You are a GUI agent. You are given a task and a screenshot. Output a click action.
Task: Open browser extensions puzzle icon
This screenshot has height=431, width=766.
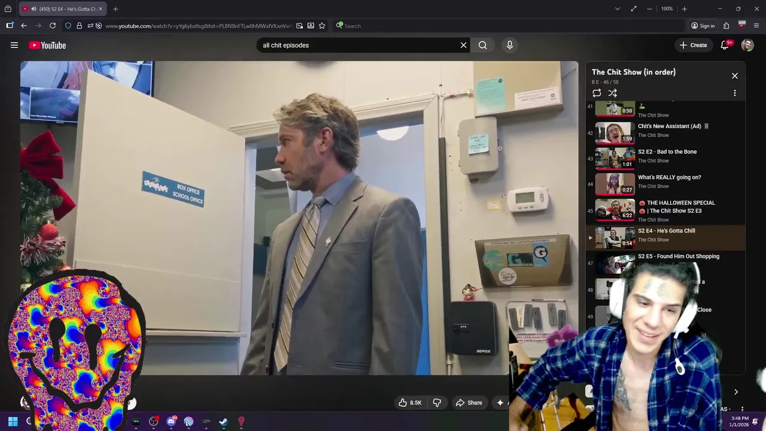(x=726, y=26)
